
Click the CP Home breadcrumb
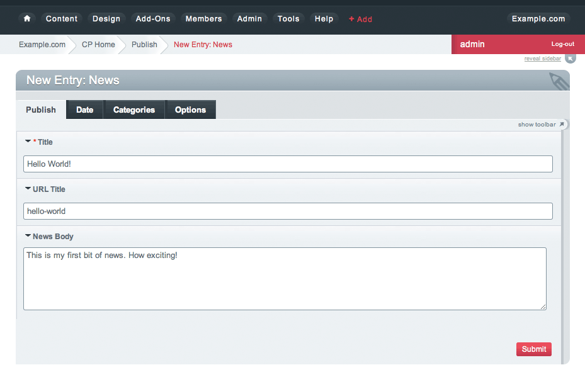coord(98,44)
